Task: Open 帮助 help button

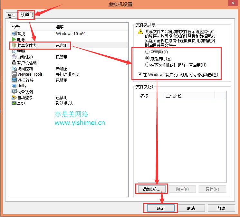Action: pos(221,208)
